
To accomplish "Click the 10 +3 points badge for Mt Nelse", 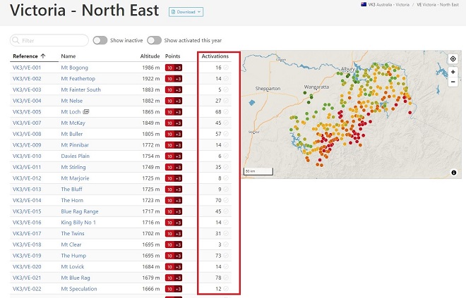I will click(x=174, y=101).
